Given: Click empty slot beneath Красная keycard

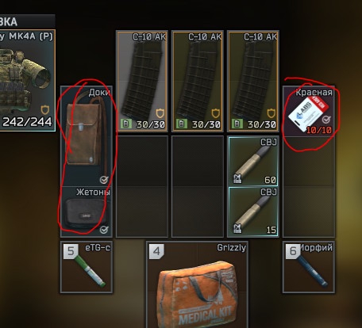Looking at the screenshot, I should pos(309,162).
